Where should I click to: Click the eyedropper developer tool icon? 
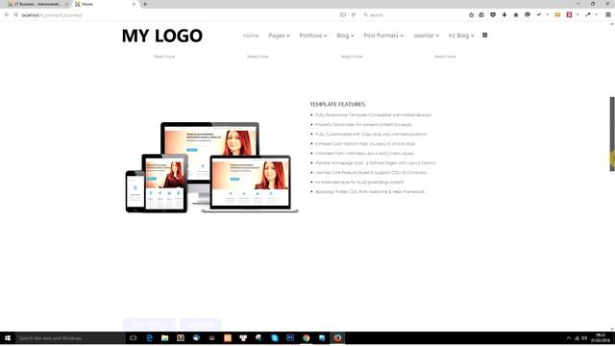click(x=587, y=15)
